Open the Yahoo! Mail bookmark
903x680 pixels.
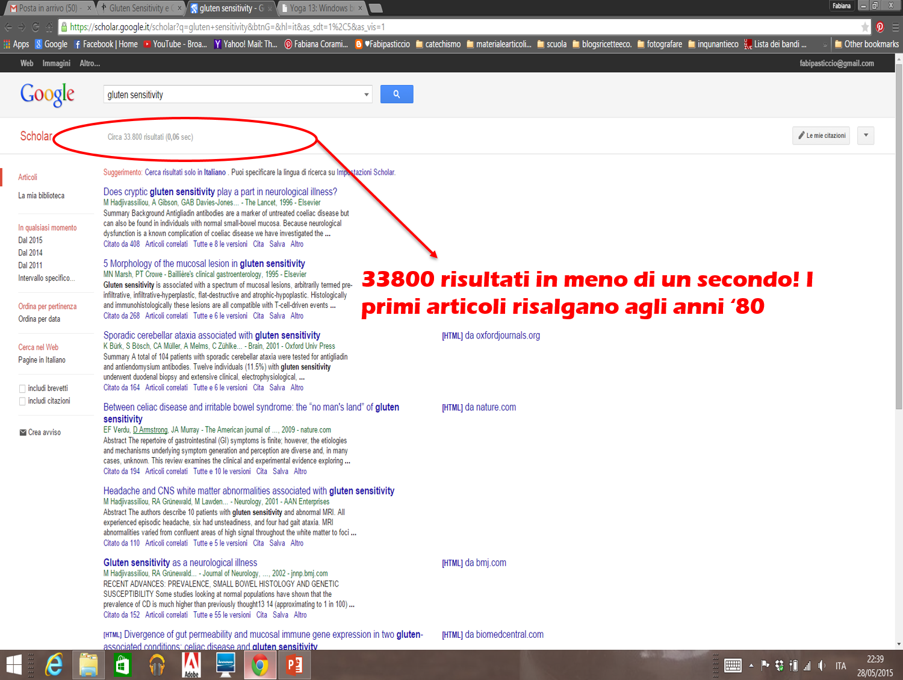pyautogui.click(x=246, y=44)
